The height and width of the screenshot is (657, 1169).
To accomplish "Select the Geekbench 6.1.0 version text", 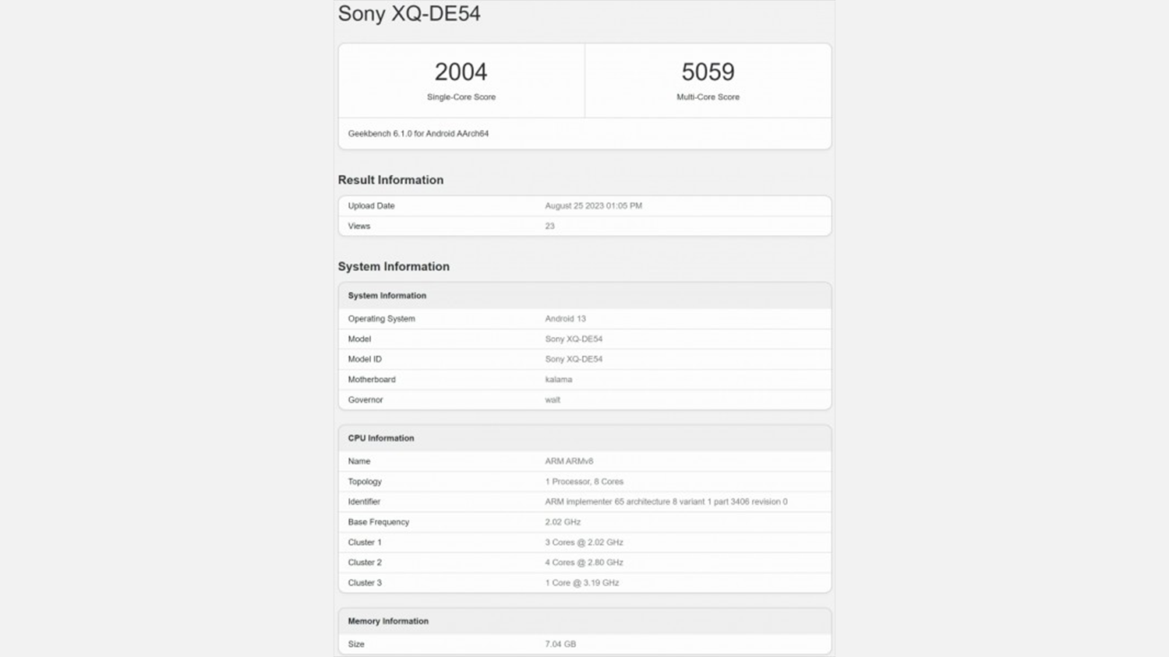I will [419, 134].
